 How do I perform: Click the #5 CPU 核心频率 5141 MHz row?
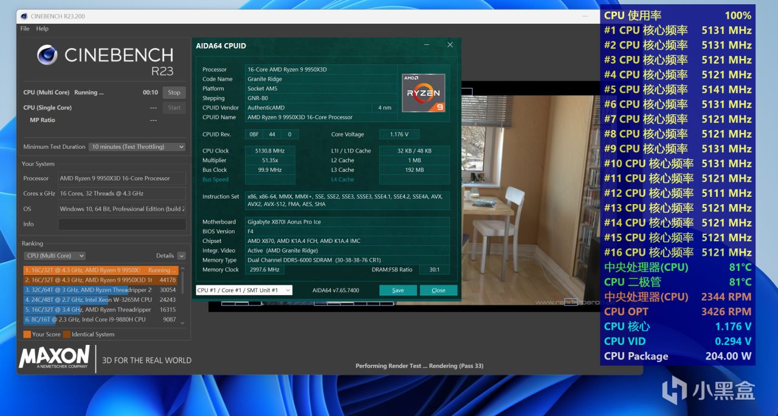[x=678, y=89]
